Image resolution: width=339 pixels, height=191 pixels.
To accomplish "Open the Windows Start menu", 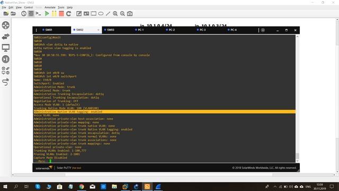I will tap(5, 186).
